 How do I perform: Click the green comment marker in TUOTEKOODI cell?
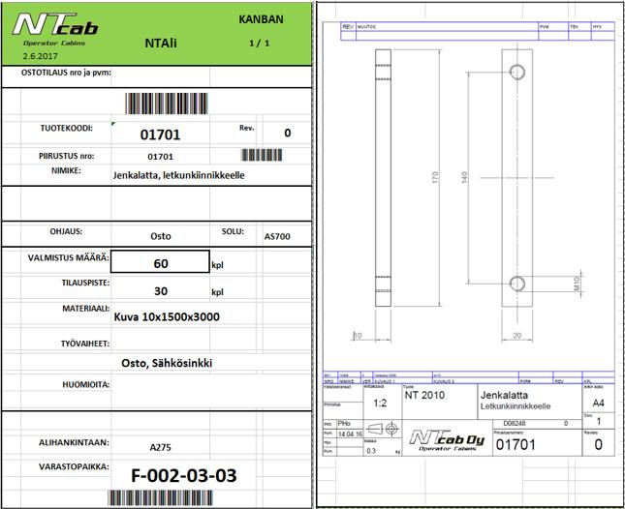coord(113,124)
